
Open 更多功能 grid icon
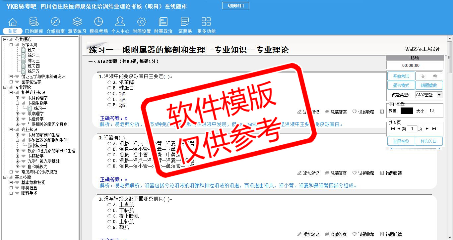206,22
